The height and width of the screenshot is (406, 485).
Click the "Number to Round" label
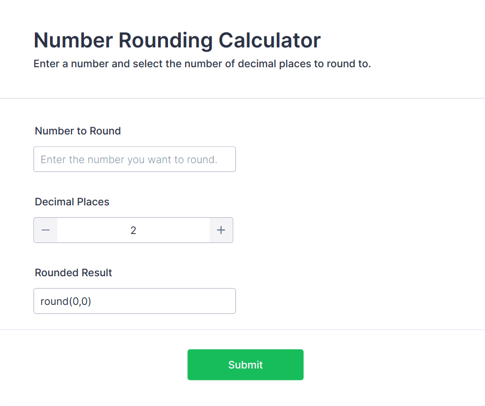pyautogui.click(x=78, y=131)
